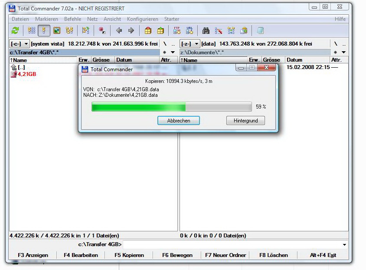
Task: Click the synchronize directories icon
Action: [x=231, y=30]
